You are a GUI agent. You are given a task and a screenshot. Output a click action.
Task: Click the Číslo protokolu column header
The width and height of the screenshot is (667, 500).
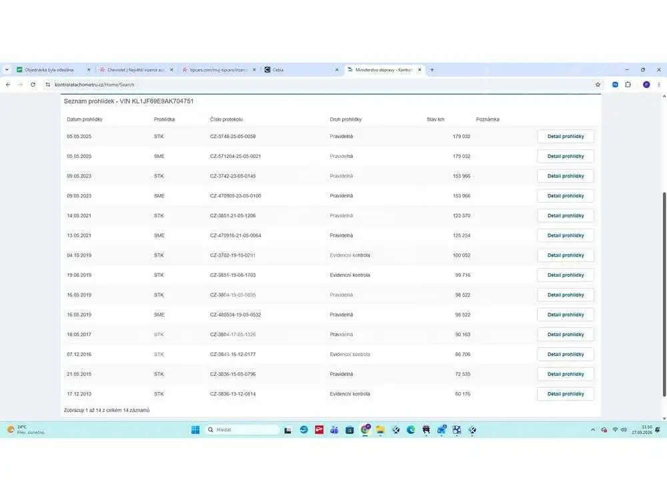226,119
